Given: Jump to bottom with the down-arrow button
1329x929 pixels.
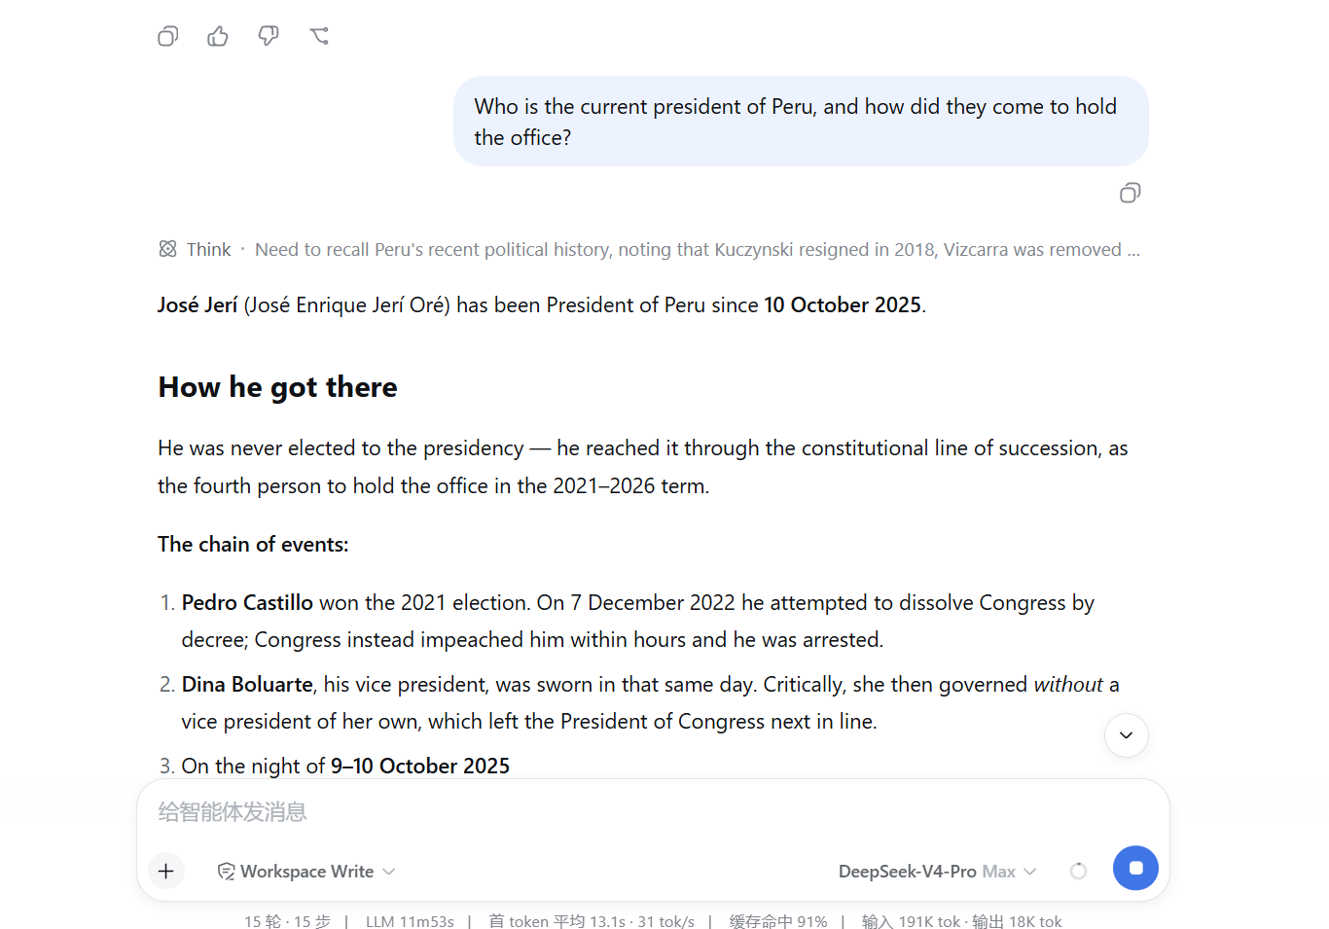Looking at the screenshot, I should pos(1127,735).
